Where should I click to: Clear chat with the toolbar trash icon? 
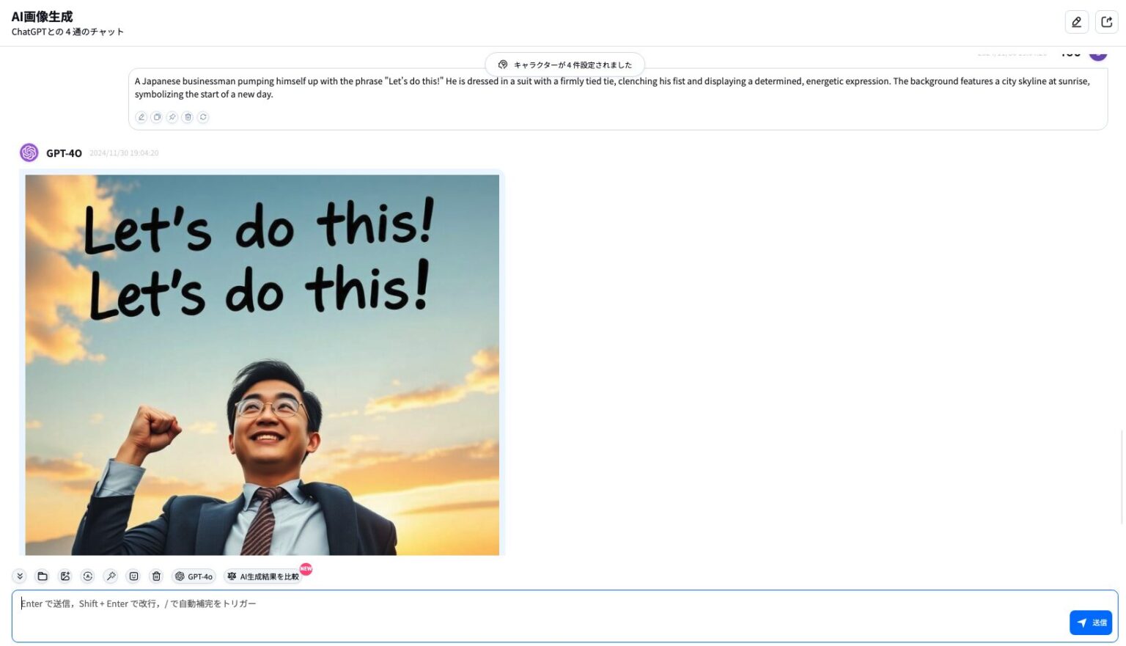pyautogui.click(x=156, y=576)
